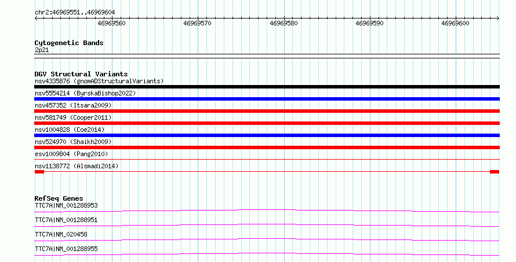The width and height of the screenshot is (516, 262).
Task: Click the left red block of nsv1138772
Action: click(x=39, y=172)
